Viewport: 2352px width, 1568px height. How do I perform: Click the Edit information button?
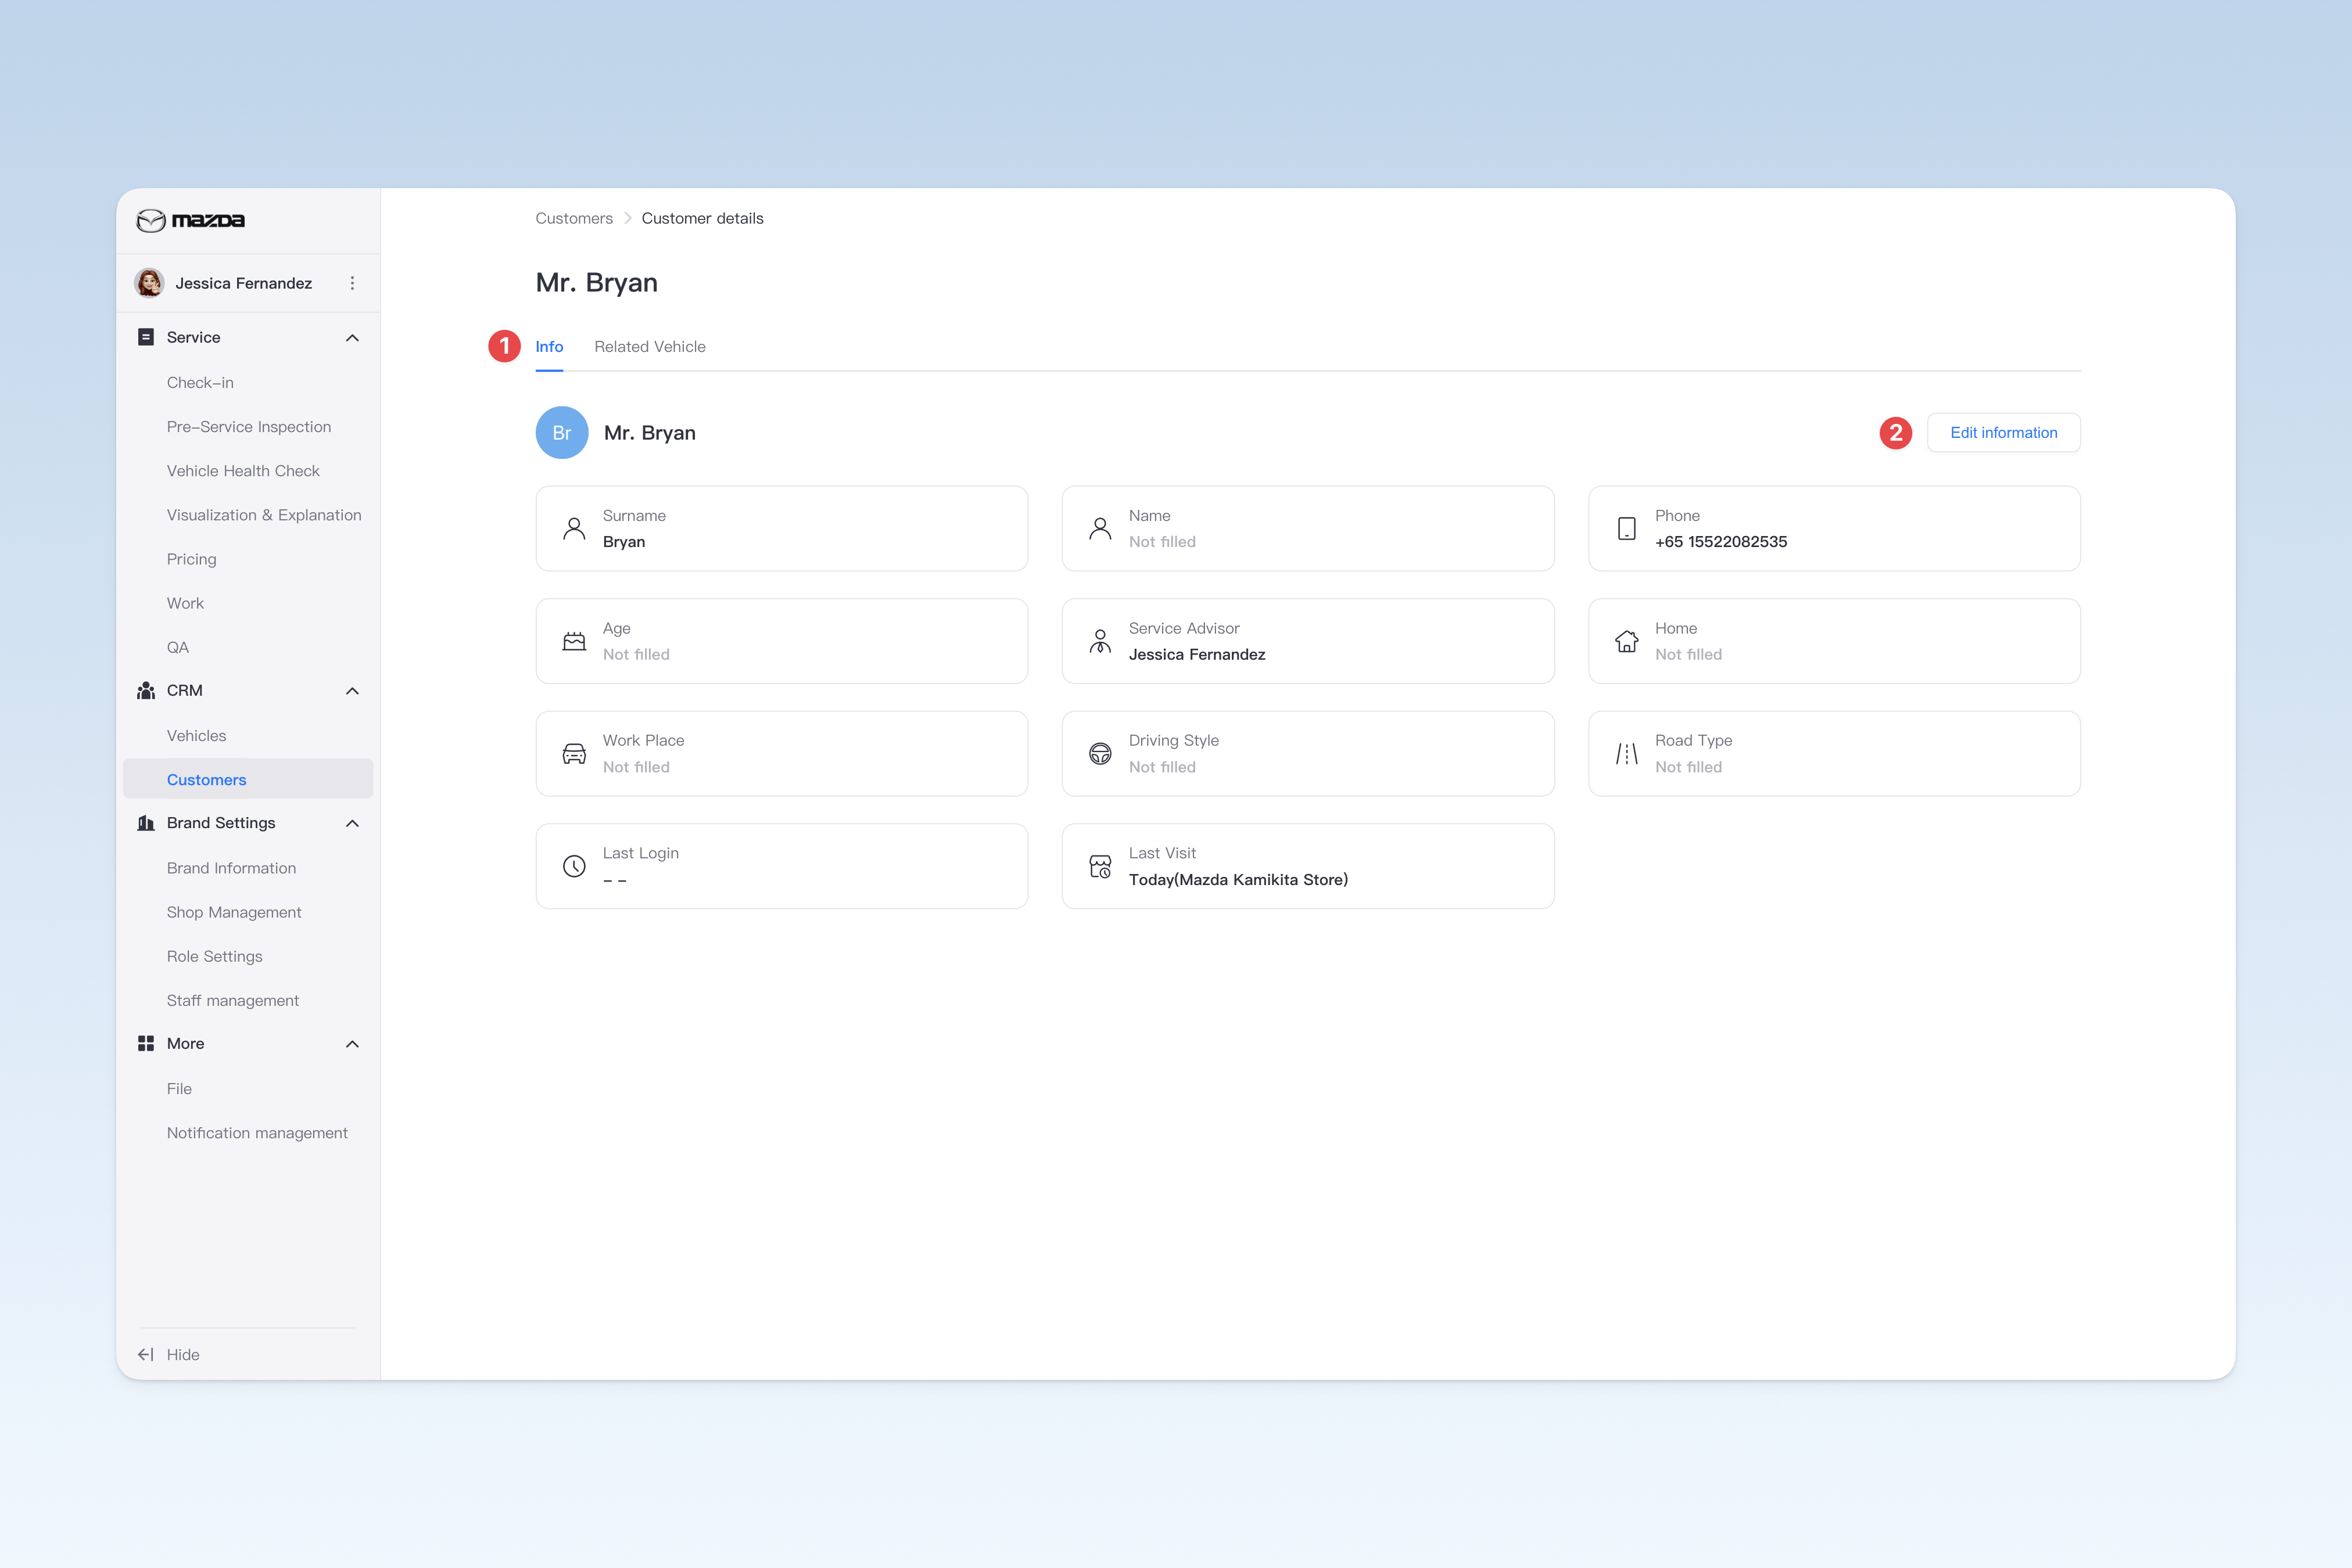2004,432
